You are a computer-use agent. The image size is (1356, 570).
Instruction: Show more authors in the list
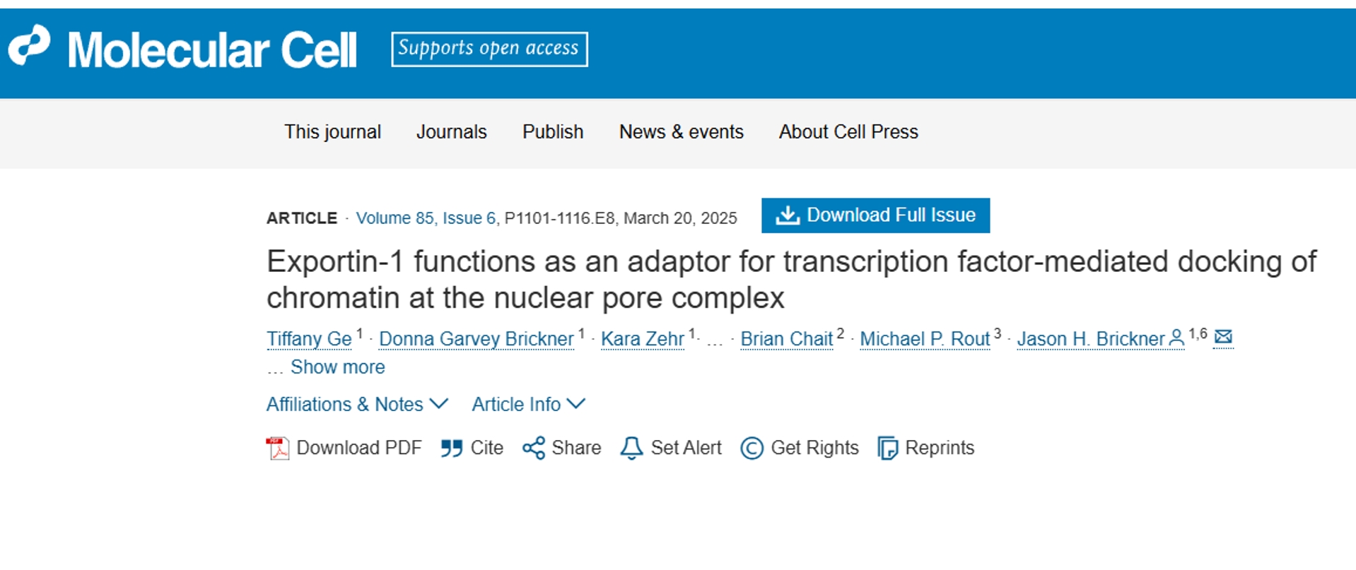(x=337, y=367)
